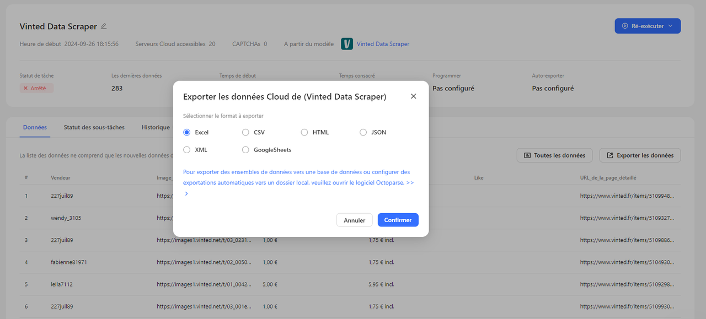The width and height of the screenshot is (706, 319).
Task: Open the Statut des sous-tâches tab
Action: pyautogui.click(x=94, y=127)
